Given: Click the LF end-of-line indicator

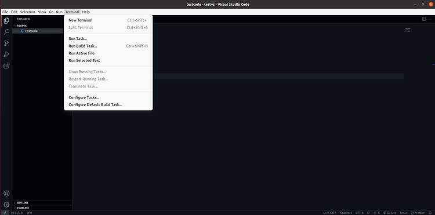Looking at the screenshot, I should click(368, 213).
